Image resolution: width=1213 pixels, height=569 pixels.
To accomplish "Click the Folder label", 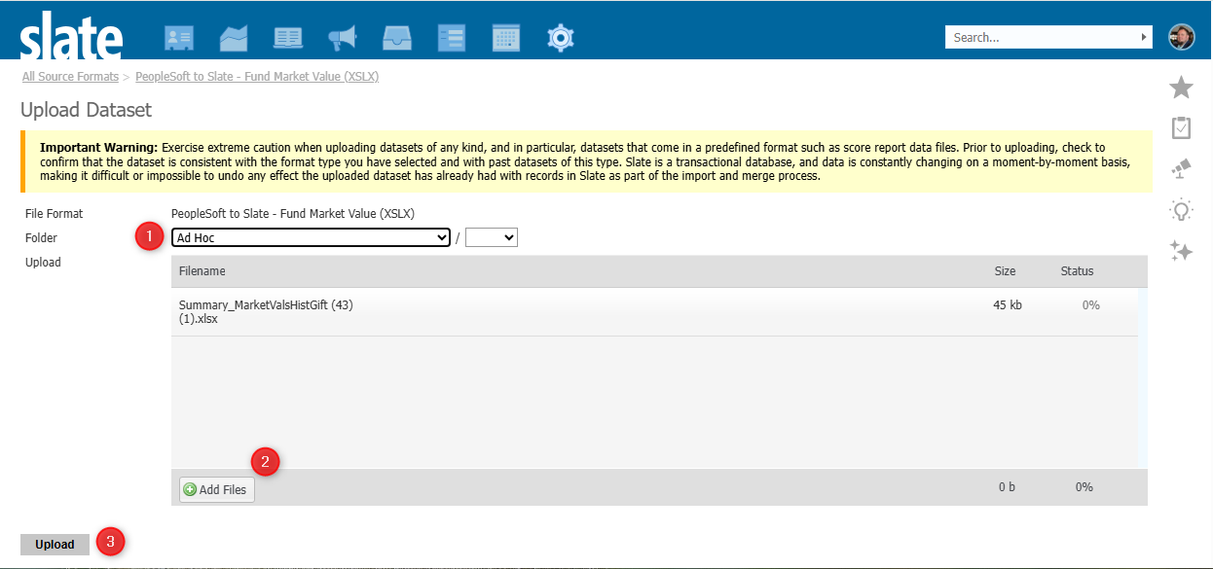I will point(41,237).
